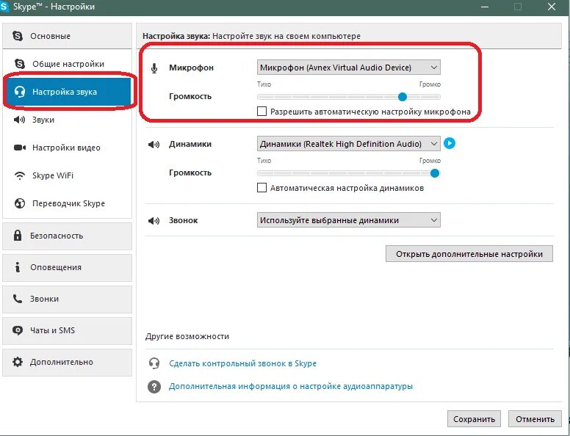The height and width of the screenshot is (436, 570).
Task: Click the Skype icon beside Основные
Action: (18, 36)
